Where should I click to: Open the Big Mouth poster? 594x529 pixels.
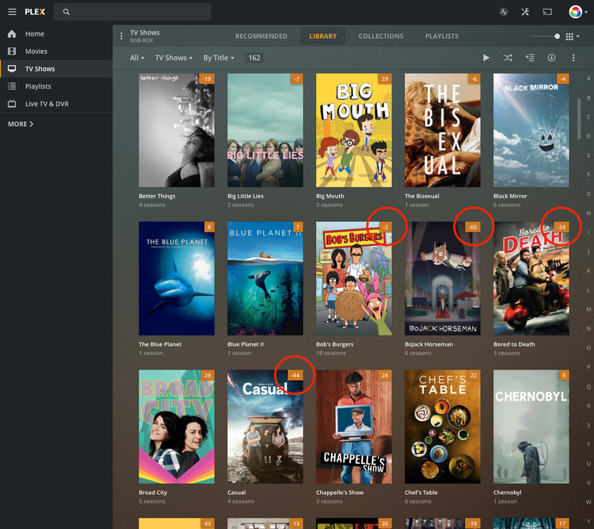[x=354, y=130]
